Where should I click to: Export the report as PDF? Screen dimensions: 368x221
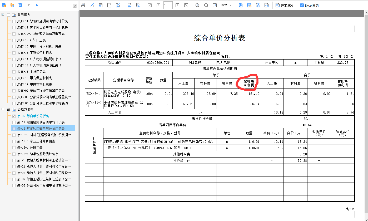click(x=267, y=5)
